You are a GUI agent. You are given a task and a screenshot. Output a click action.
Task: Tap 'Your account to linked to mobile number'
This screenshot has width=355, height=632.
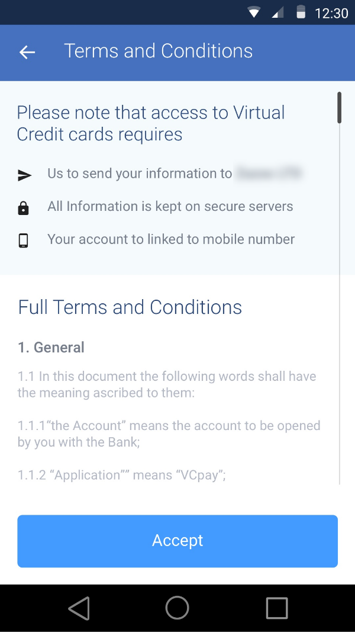click(171, 239)
